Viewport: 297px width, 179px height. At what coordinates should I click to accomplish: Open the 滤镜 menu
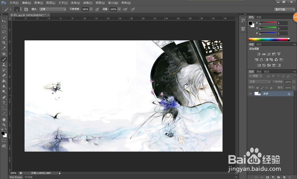[88, 3]
